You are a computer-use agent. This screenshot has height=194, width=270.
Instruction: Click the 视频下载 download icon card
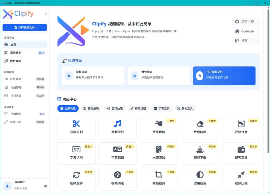point(200,153)
